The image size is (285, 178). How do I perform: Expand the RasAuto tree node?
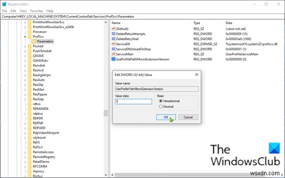click(25, 80)
